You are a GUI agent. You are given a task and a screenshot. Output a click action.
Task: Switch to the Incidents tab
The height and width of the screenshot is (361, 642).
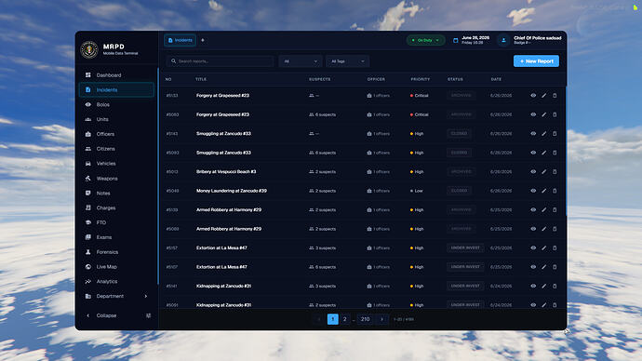(180, 40)
